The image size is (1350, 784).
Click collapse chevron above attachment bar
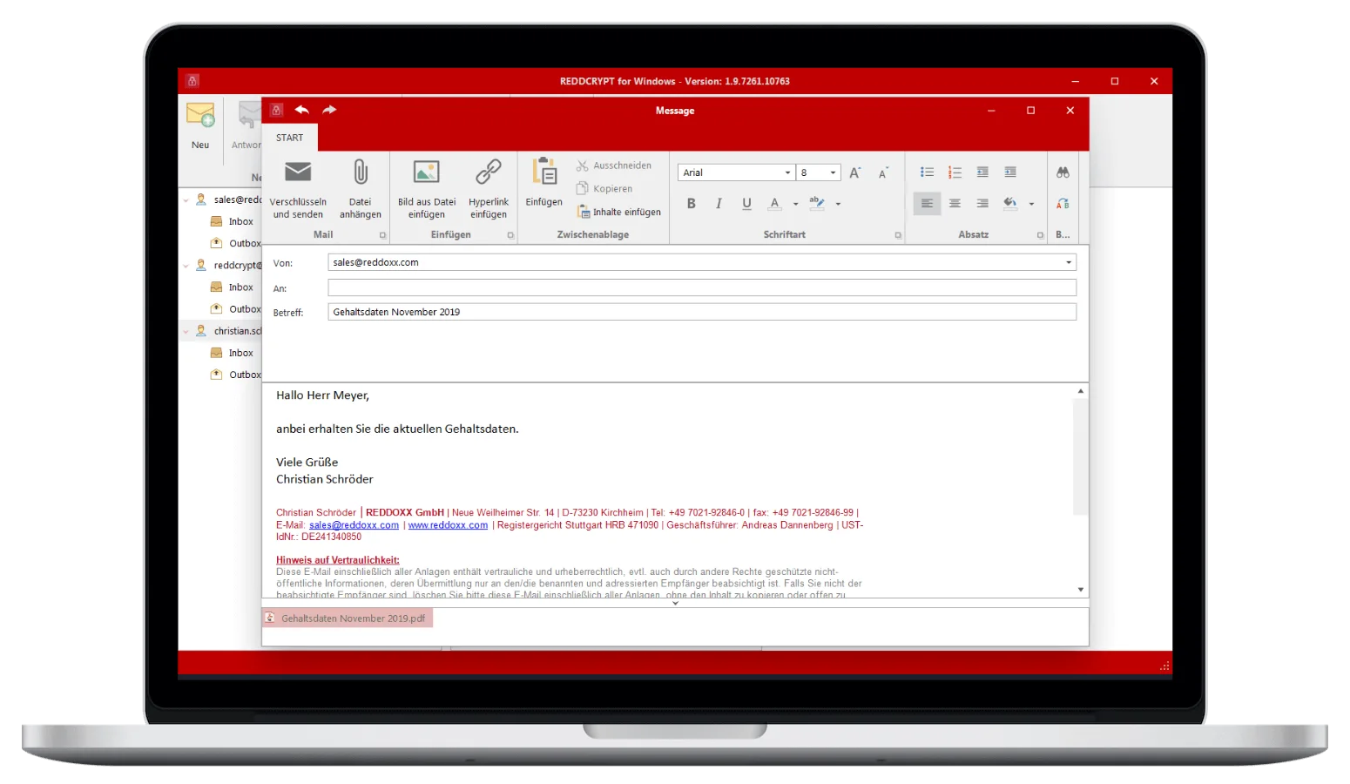point(675,603)
